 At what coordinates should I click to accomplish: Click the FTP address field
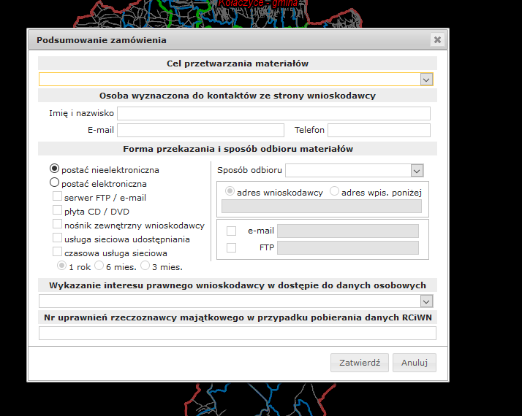pyautogui.click(x=348, y=248)
